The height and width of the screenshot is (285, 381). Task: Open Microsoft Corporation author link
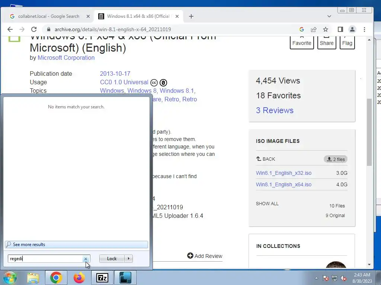click(x=66, y=58)
